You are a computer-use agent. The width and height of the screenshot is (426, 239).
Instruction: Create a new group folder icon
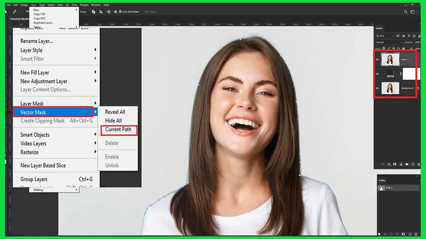tap(407, 164)
